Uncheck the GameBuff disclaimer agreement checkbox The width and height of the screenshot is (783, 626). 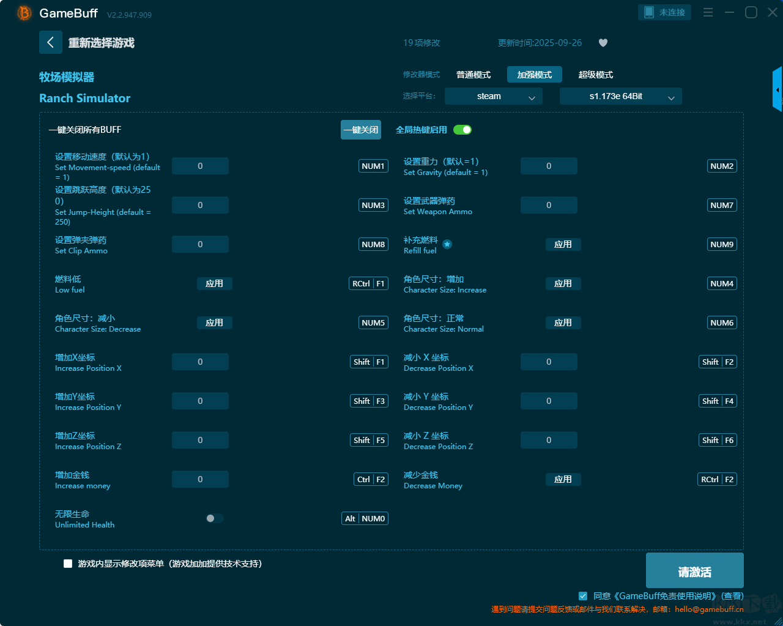point(583,596)
